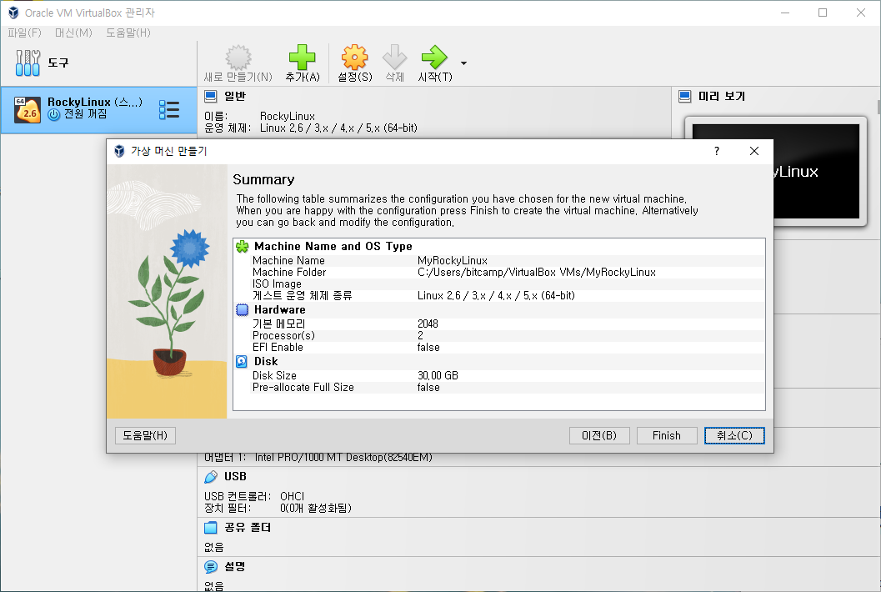Click the Previous (이전) button

(x=599, y=436)
